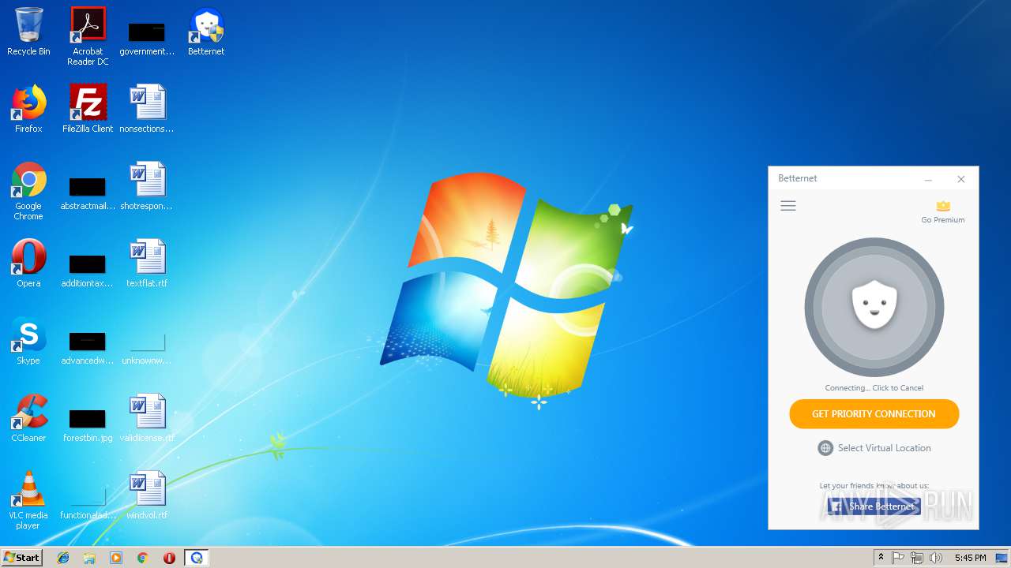Click the Go Premium crown icon
This screenshot has width=1011, height=568.
pos(943,207)
